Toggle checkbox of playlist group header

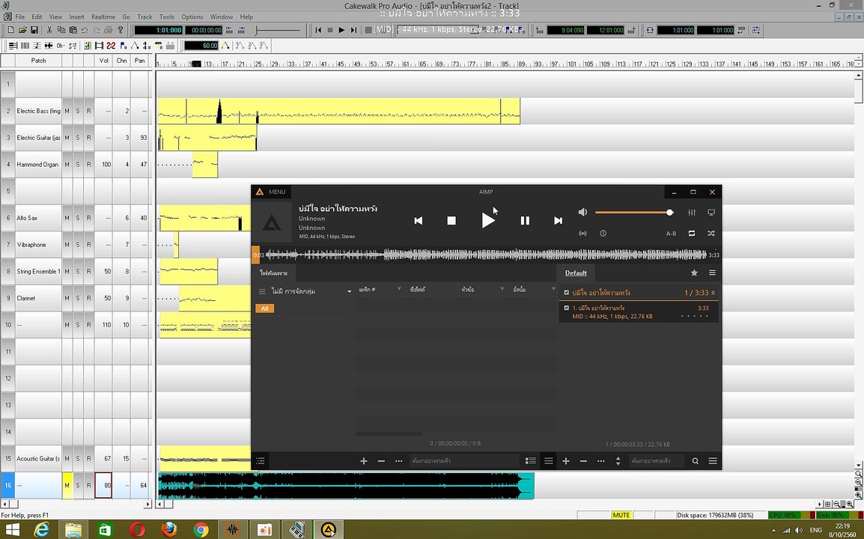click(566, 293)
